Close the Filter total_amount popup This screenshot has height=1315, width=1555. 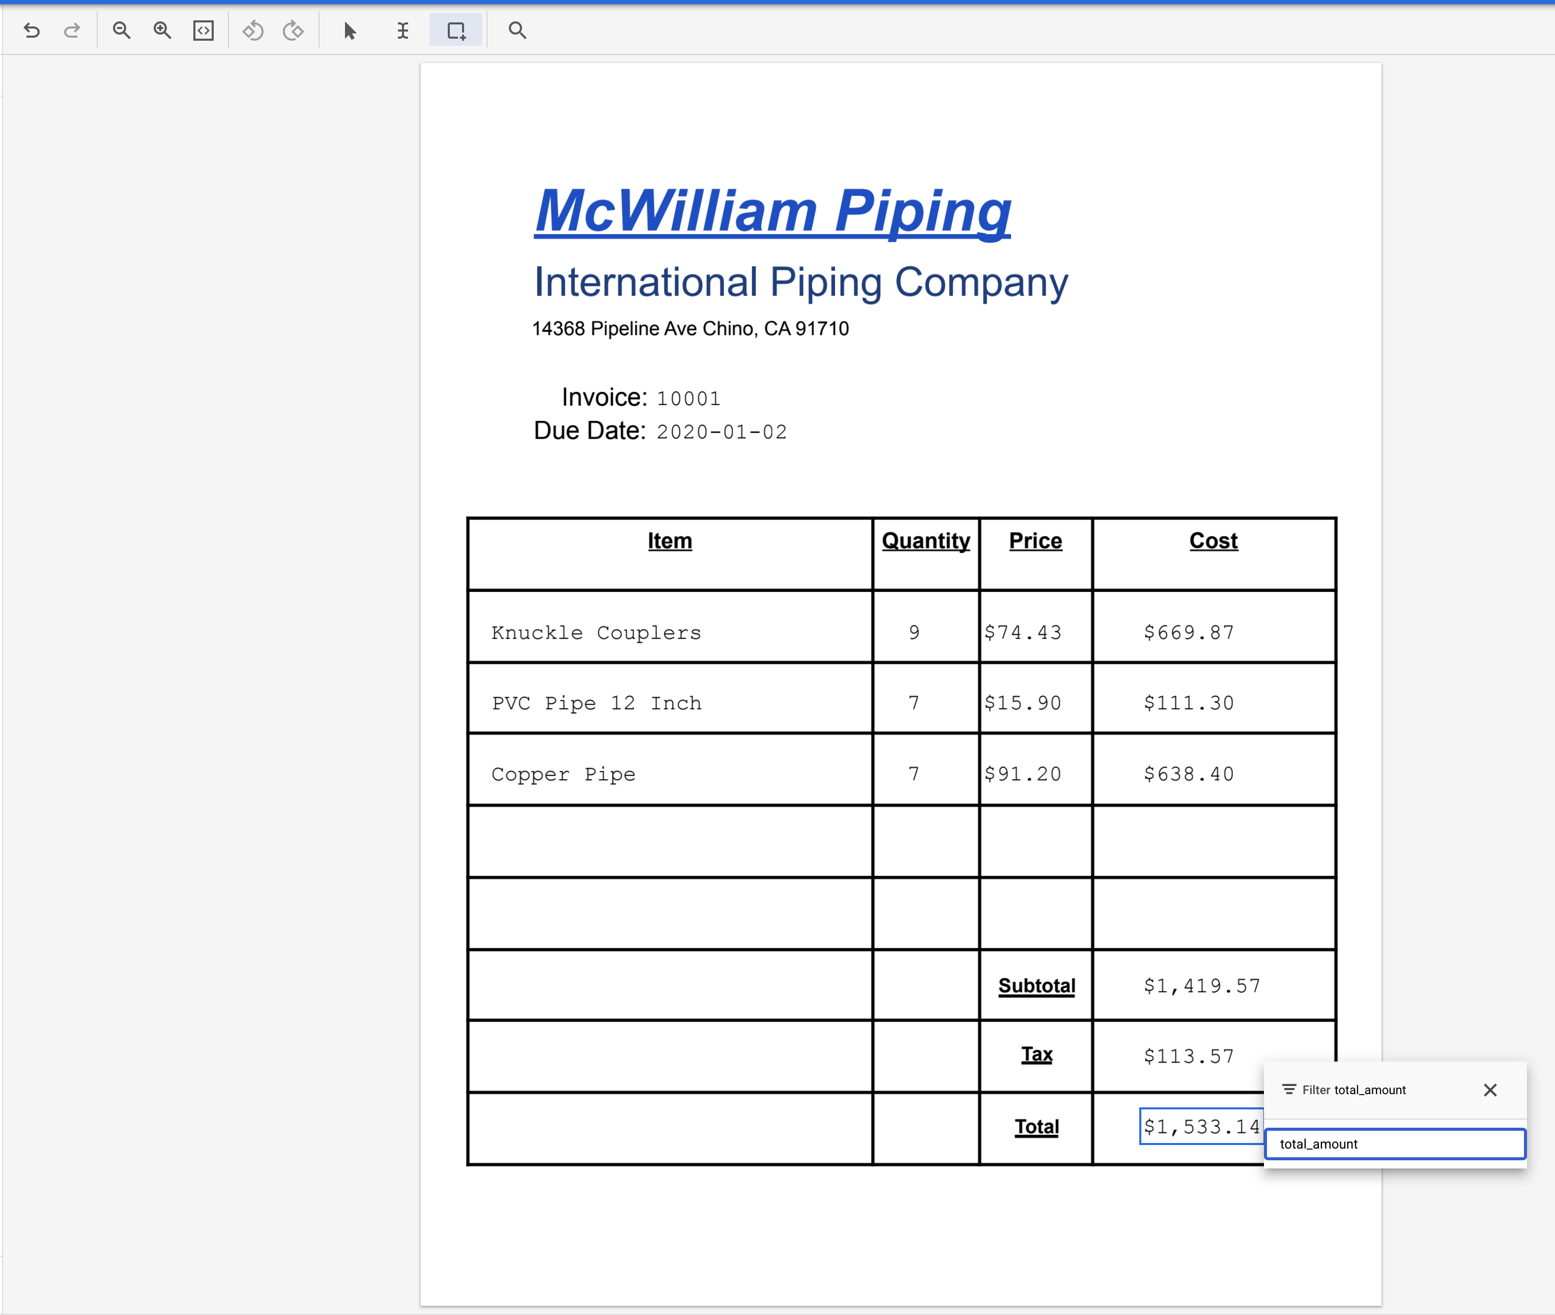(x=1491, y=1089)
